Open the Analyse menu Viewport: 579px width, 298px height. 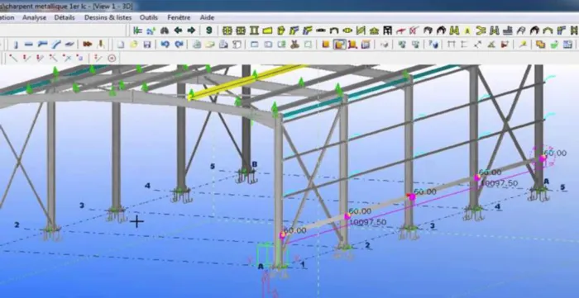35,17
